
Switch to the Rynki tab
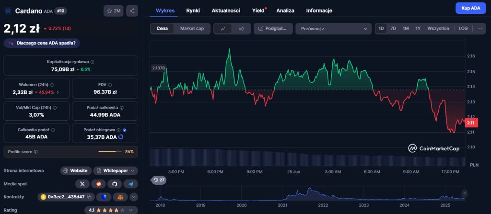tap(193, 11)
